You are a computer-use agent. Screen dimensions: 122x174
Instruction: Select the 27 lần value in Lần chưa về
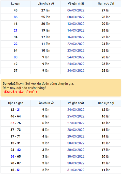(46, 10)
